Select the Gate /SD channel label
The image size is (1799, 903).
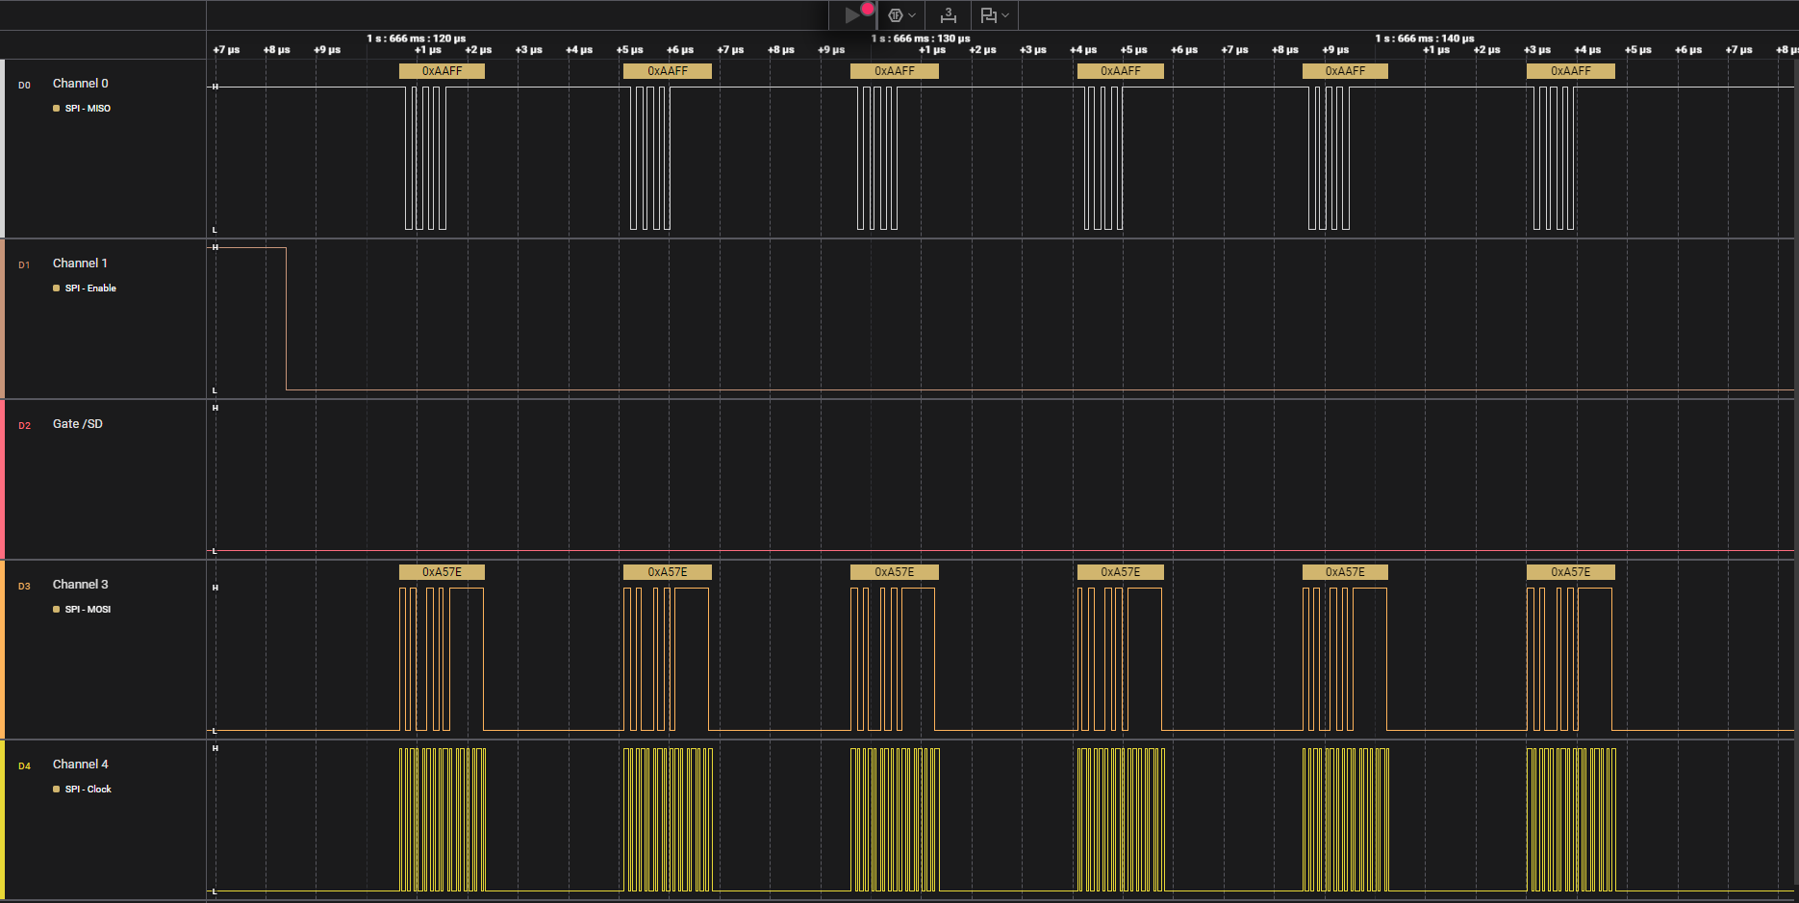[x=77, y=424]
